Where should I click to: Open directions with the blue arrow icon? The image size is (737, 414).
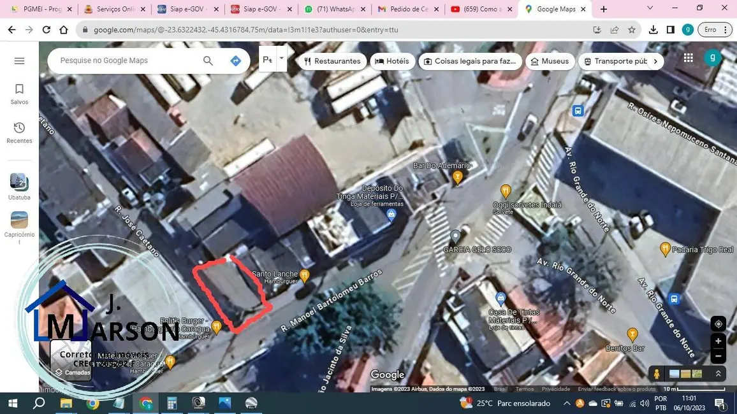tap(235, 61)
